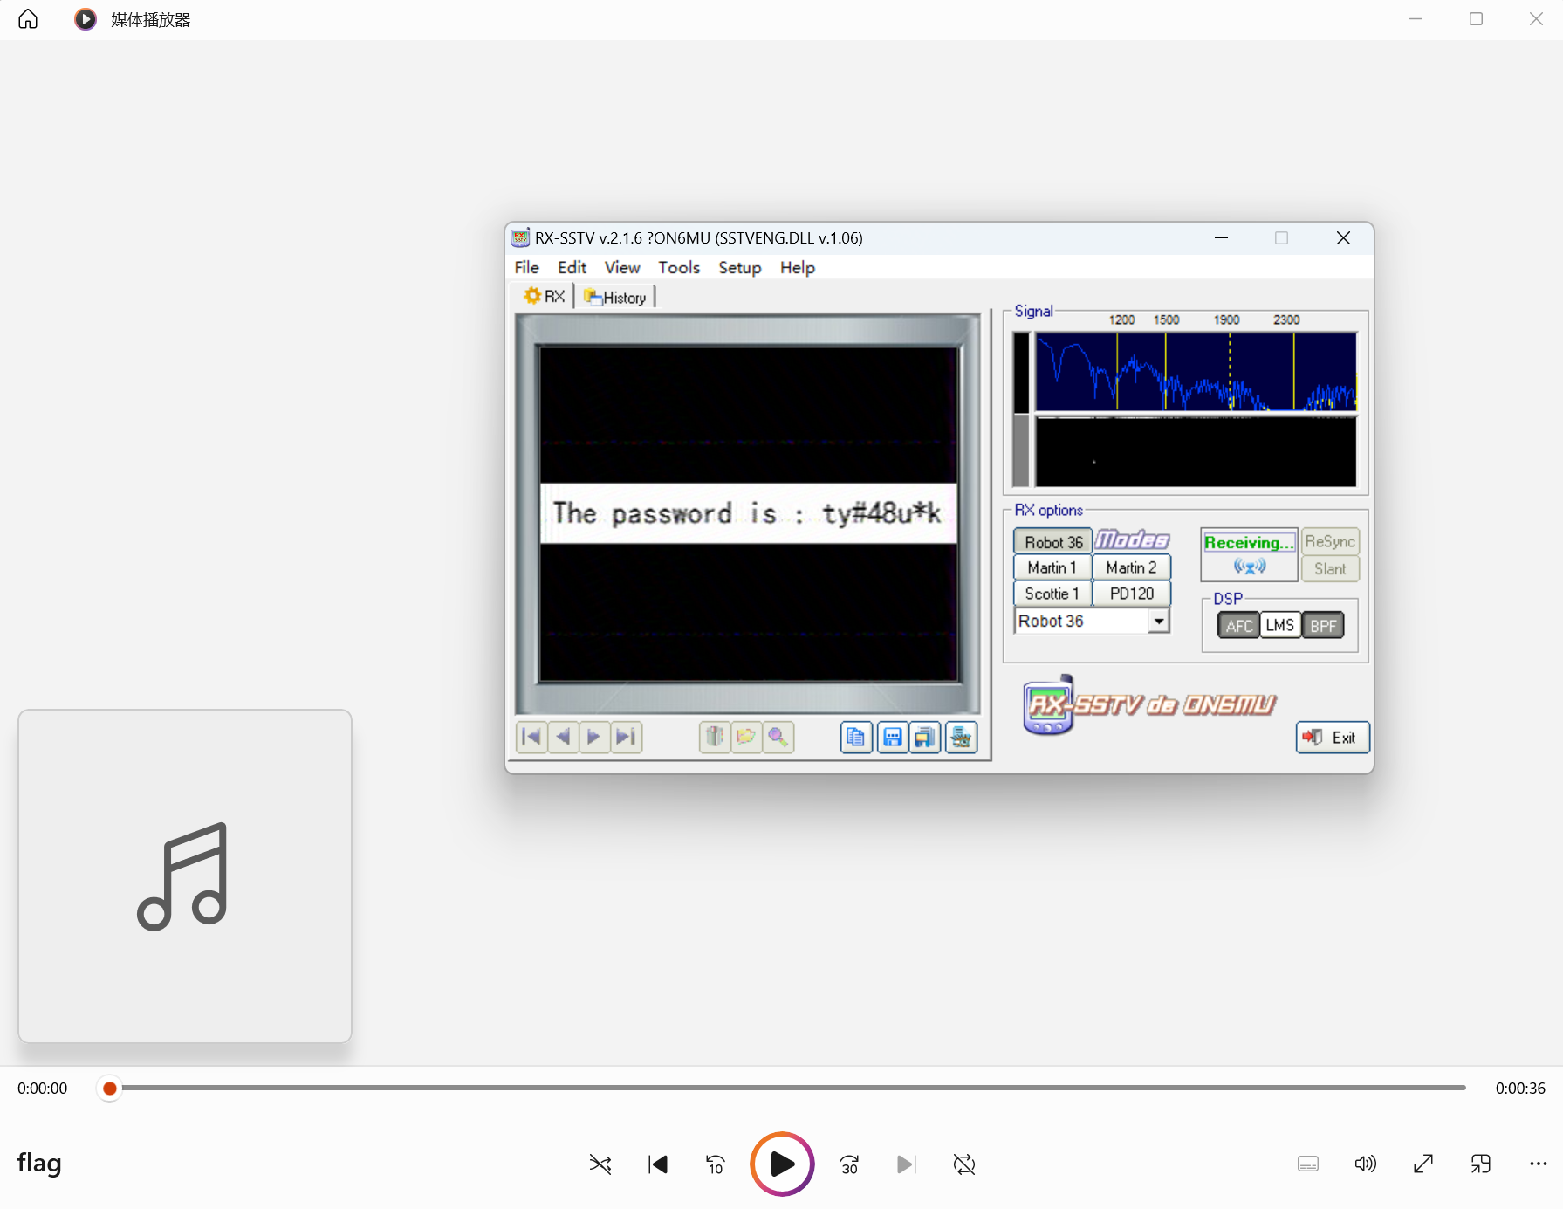This screenshot has height=1209, width=1563.
Task: Select the PD120 mode button
Action: pos(1131,594)
